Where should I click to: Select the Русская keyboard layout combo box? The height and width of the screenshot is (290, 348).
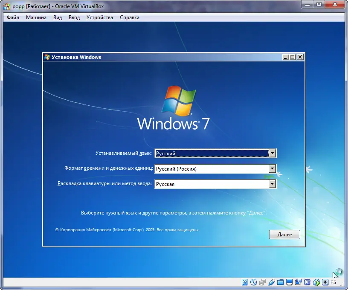tap(215, 184)
